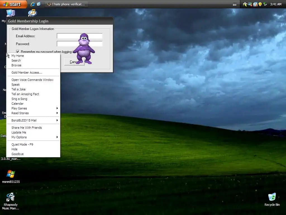Open the music note desktop shortcut

click(32, 13)
